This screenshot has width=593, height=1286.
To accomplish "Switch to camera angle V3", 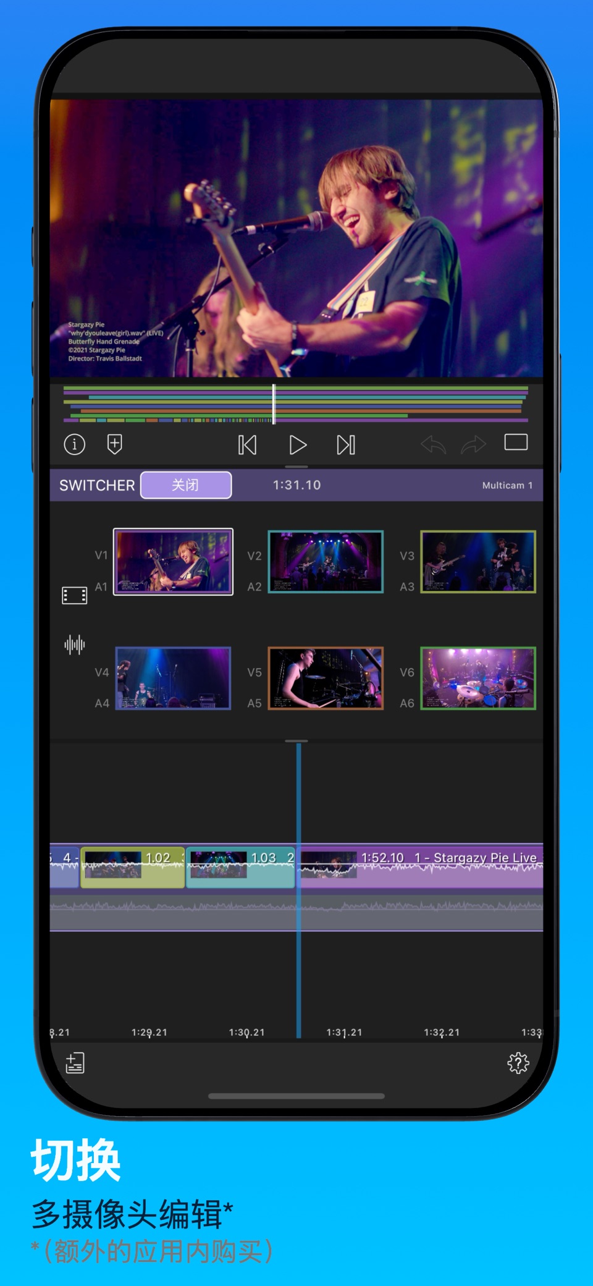I will pyautogui.click(x=478, y=562).
